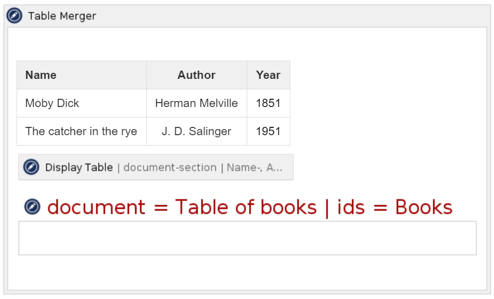The image size is (494, 299).
Task: Click inside the empty macro body box
Action: (x=247, y=238)
